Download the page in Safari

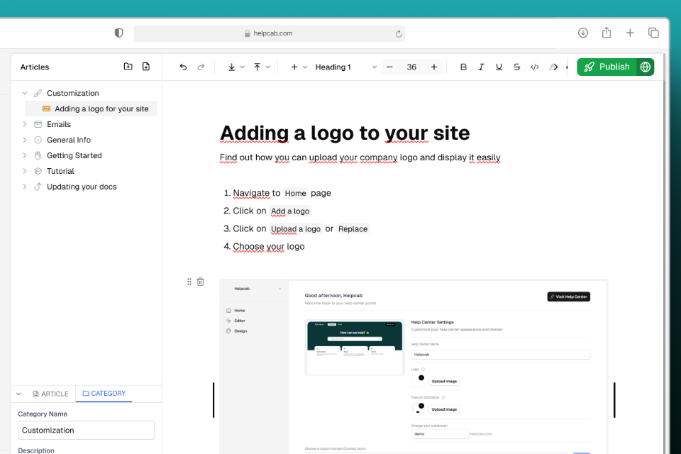[x=583, y=33]
